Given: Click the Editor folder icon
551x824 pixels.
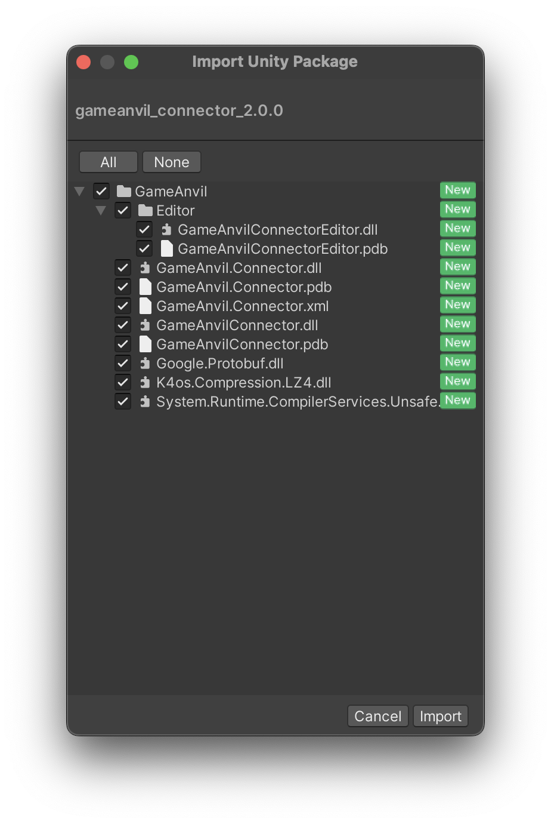Looking at the screenshot, I should tap(146, 210).
